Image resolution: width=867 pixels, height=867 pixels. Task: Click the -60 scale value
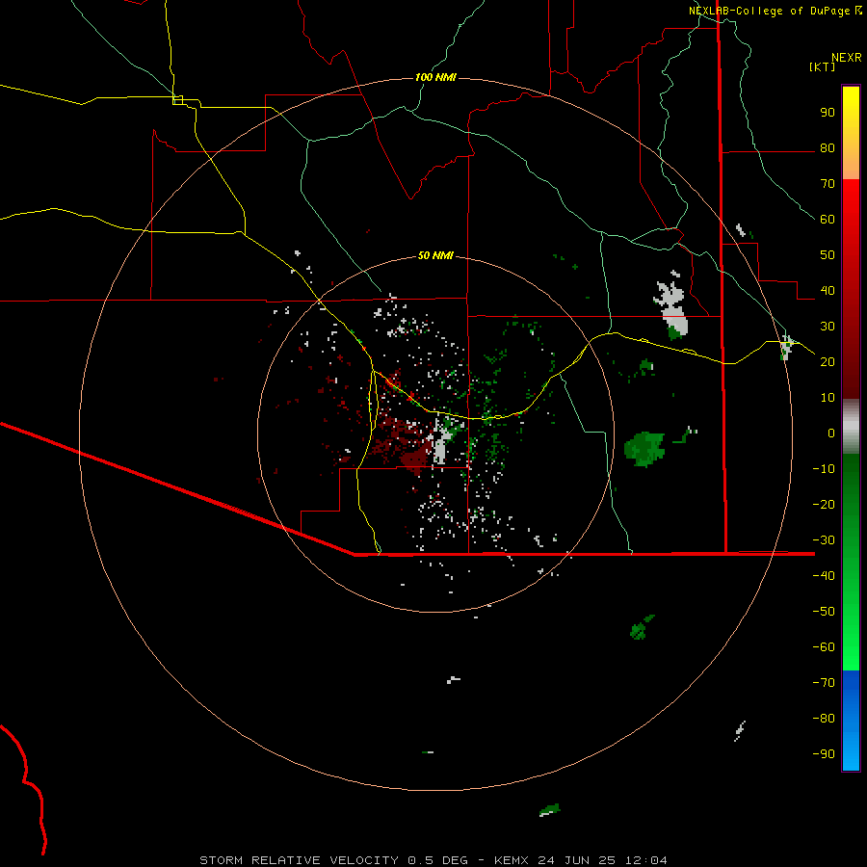point(824,647)
